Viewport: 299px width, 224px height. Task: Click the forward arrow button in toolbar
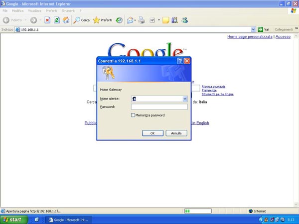[x=33, y=20]
